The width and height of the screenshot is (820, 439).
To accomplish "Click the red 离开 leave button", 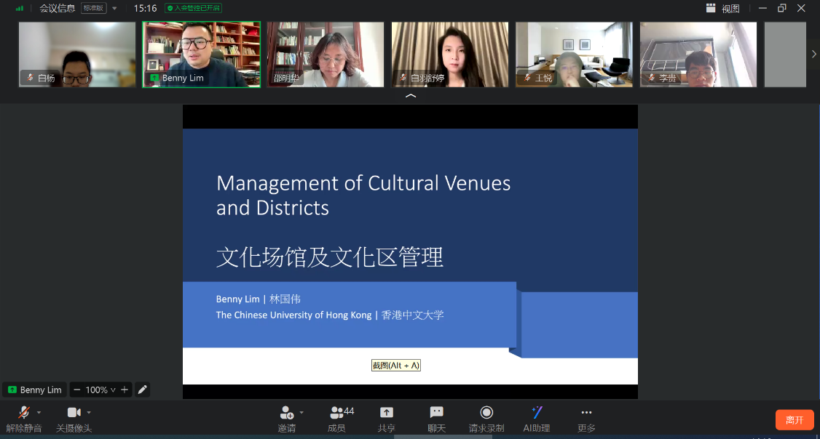I will coord(795,420).
